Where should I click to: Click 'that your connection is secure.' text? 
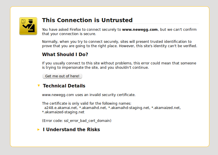click(x=69, y=34)
